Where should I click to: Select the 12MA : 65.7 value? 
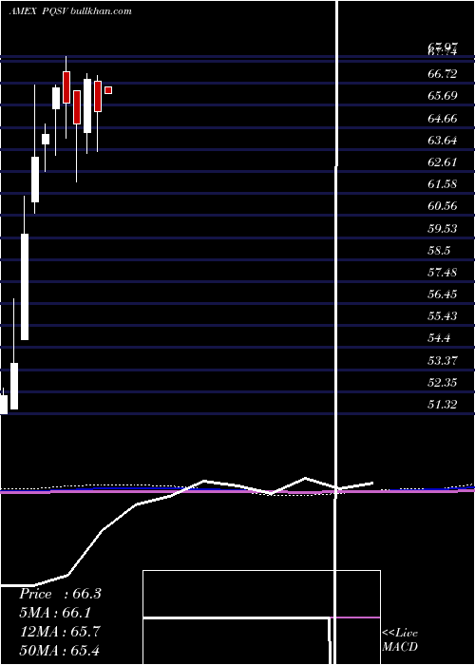tap(60, 632)
